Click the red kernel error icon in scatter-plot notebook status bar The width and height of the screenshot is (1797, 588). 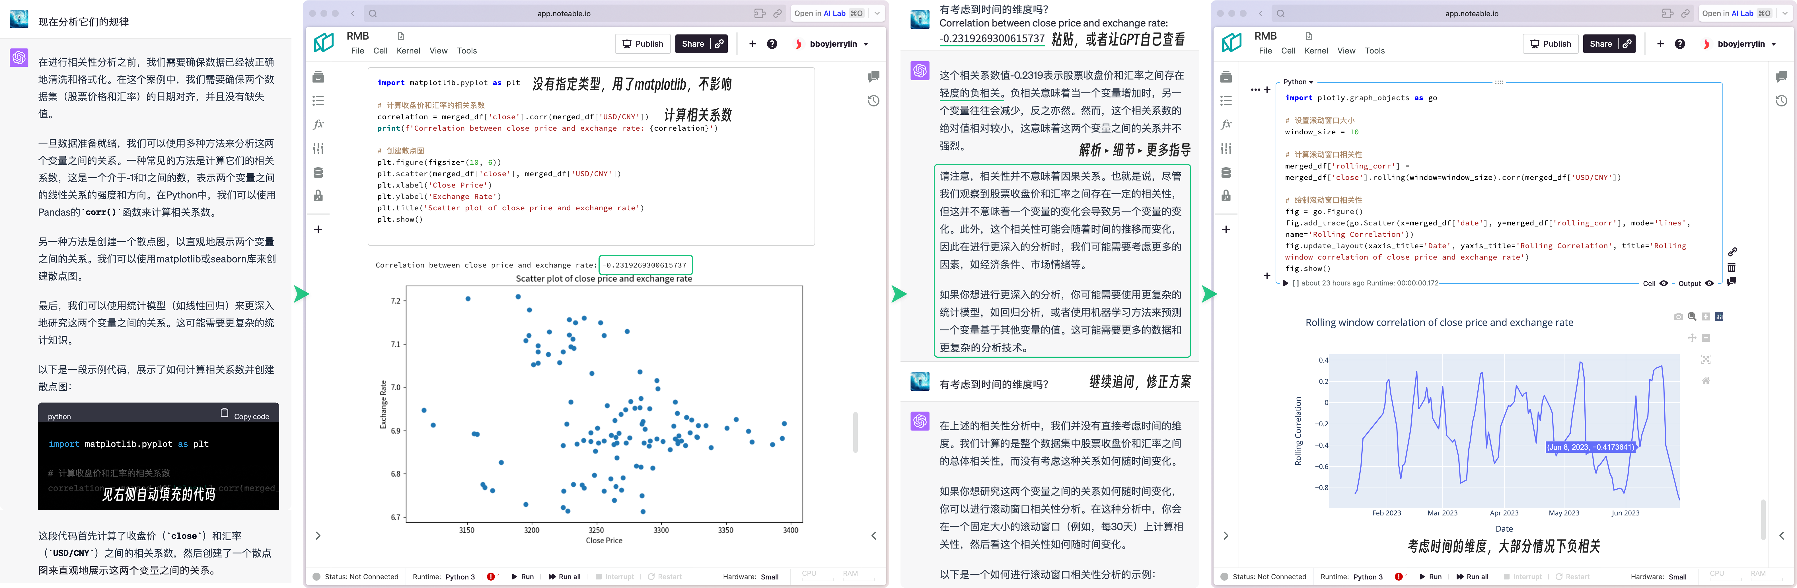[491, 577]
